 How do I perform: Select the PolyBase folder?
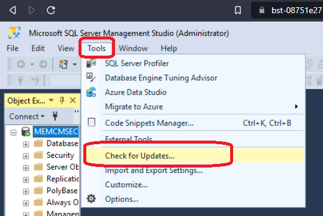pyautogui.click(x=62, y=190)
